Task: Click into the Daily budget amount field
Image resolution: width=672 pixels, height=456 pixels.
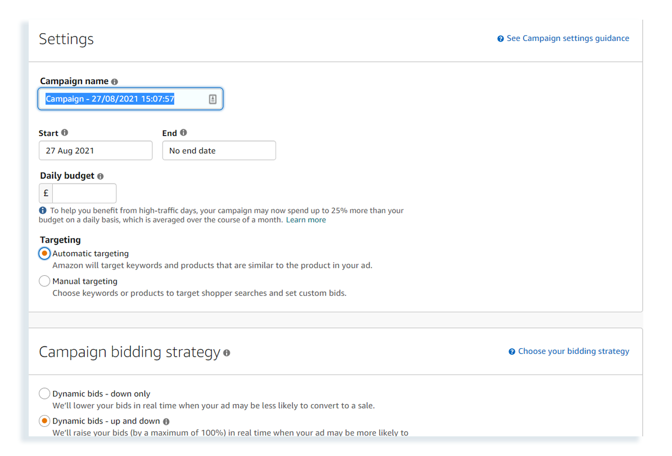Action: click(x=84, y=193)
